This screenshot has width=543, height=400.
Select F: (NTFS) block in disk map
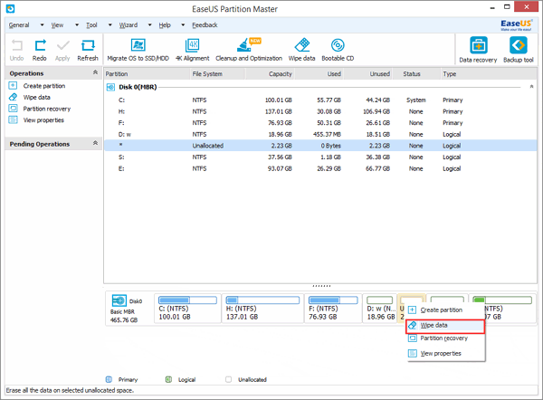click(333, 309)
